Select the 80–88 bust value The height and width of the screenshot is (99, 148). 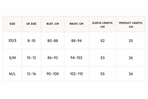(53, 40)
